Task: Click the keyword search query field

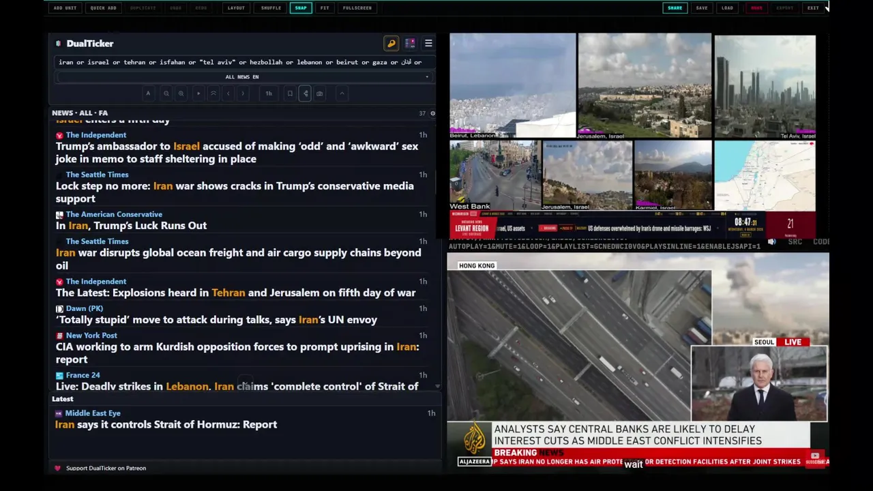Action: pyautogui.click(x=243, y=62)
